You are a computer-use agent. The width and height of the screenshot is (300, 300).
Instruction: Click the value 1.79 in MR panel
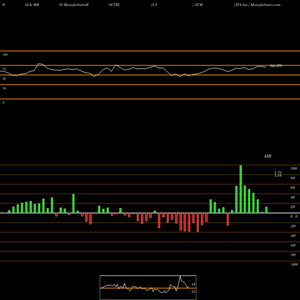pyautogui.click(x=278, y=172)
